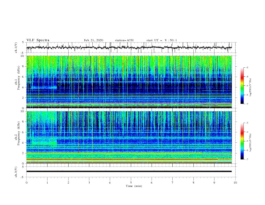This screenshot has height=205, width=265.
Task: Click the 'ch.3(V)' axis label
Action: pyautogui.click(x=16, y=172)
